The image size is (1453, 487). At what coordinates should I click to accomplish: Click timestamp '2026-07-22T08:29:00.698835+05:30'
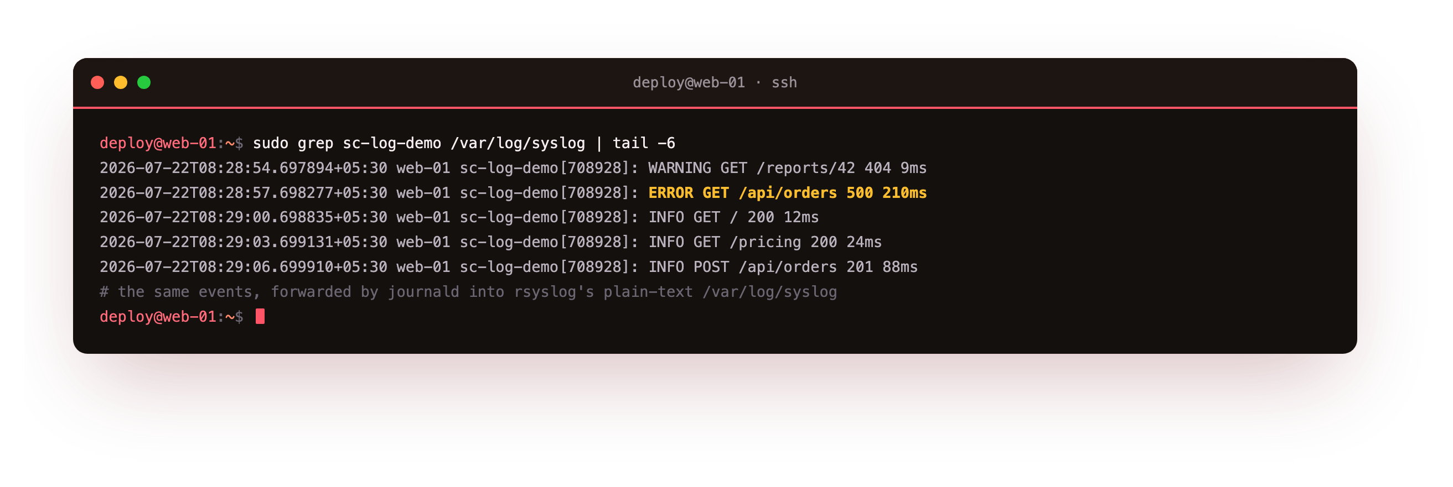(244, 217)
